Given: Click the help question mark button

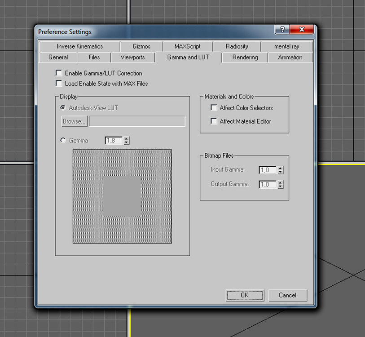Looking at the screenshot, I should (x=282, y=29).
